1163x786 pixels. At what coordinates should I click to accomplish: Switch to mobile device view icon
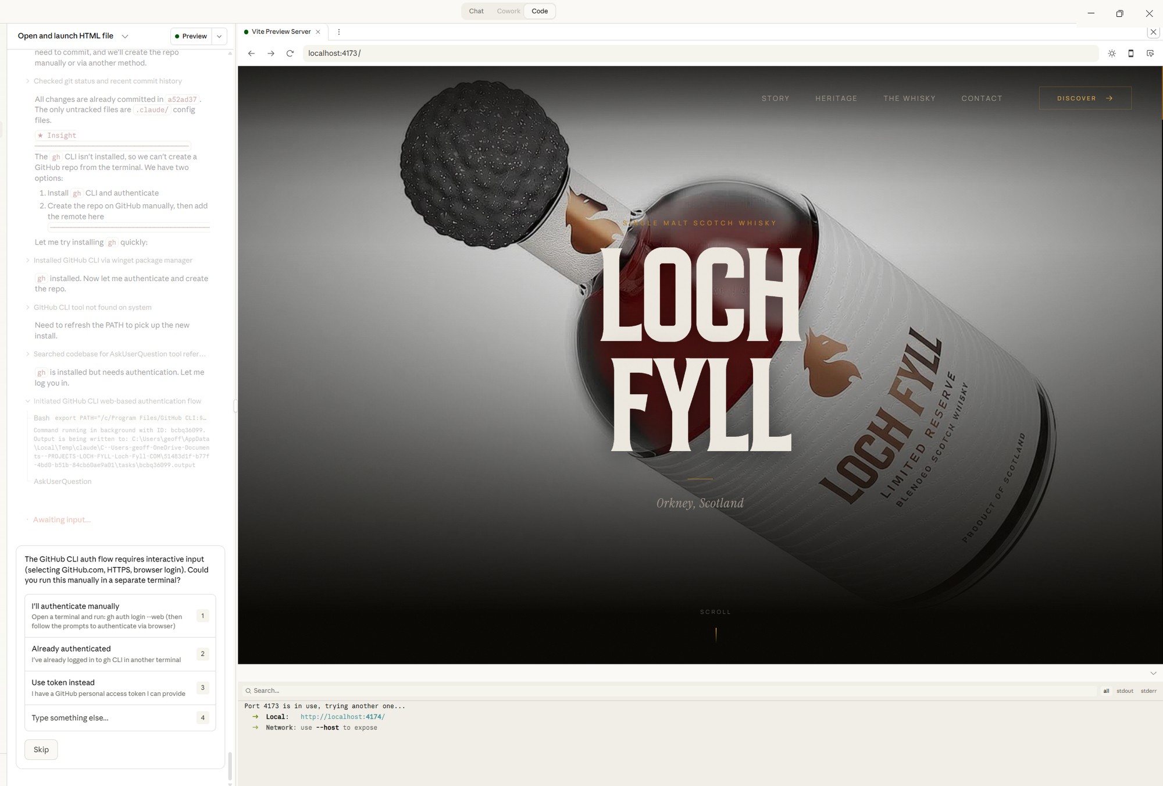pyautogui.click(x=1131, y=54)
